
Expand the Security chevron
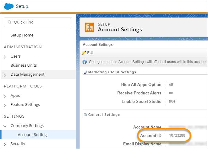(x=5, y=144)
